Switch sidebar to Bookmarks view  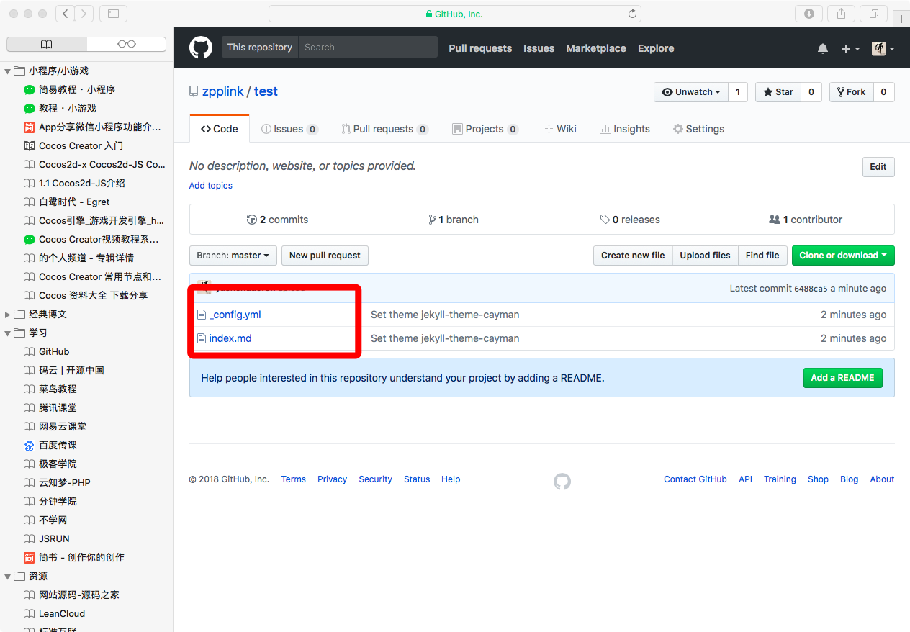[x=47, y=45]
